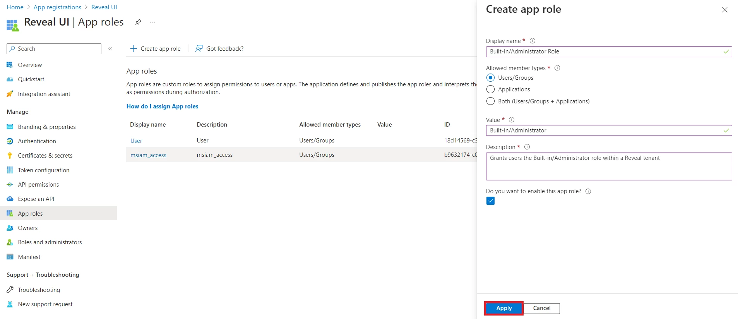The width and height of the screenshot is (738, 319).
Task: Click the Certificates & secrets key icon
Action: (x=10, y=156)
